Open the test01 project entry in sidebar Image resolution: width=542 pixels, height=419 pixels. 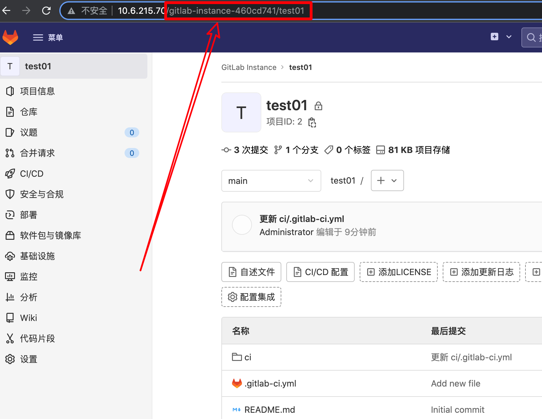(74, 66)
